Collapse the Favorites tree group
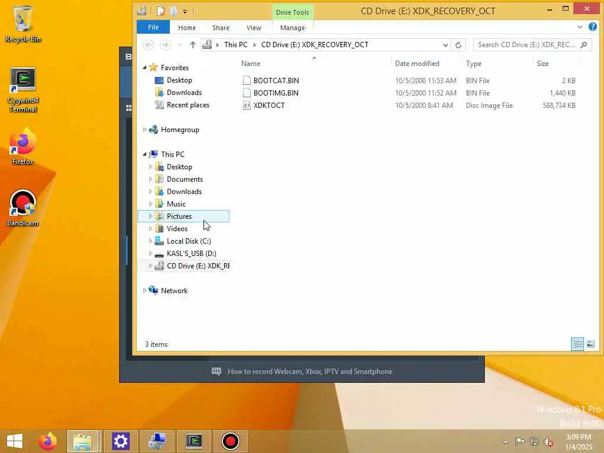 (145, 68)
